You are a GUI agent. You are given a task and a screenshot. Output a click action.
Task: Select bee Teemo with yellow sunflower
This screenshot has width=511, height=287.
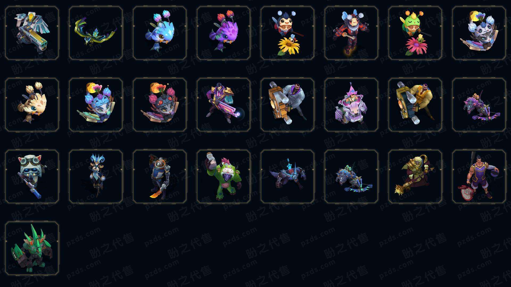(287, 33)
